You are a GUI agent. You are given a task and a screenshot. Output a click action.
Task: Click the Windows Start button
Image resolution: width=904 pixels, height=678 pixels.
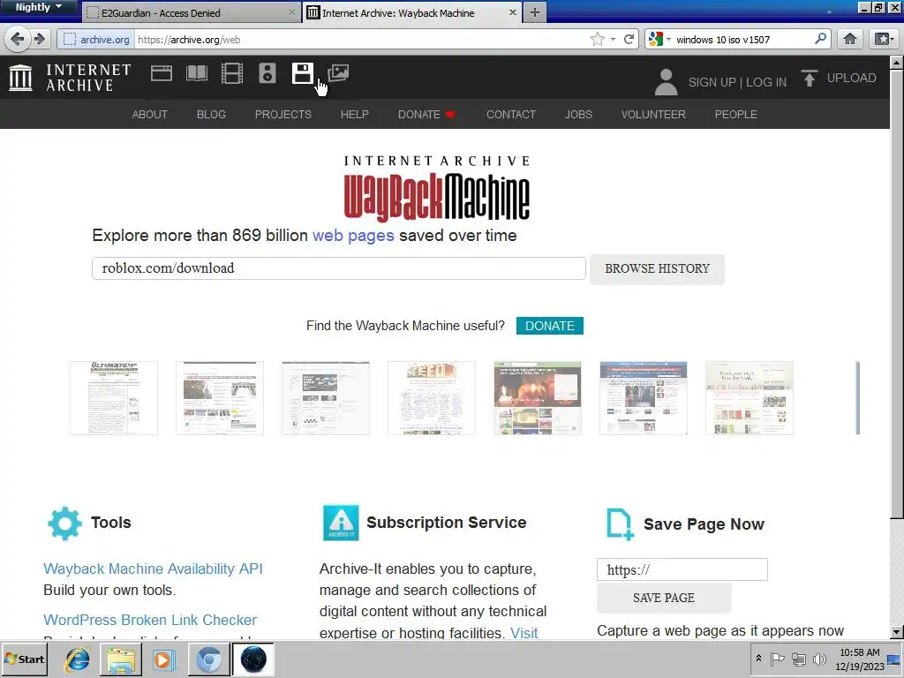[25, 659]
